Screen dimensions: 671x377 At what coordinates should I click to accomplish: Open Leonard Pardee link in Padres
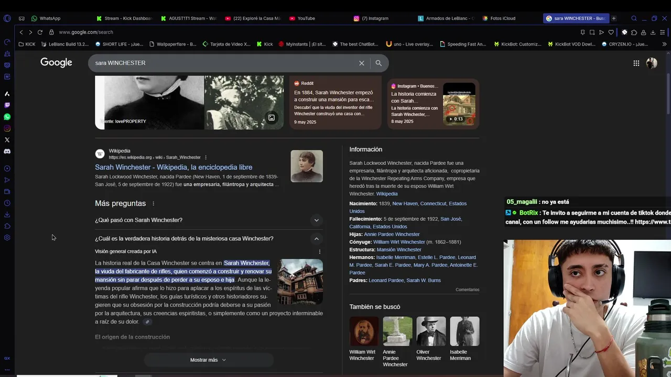386,281
